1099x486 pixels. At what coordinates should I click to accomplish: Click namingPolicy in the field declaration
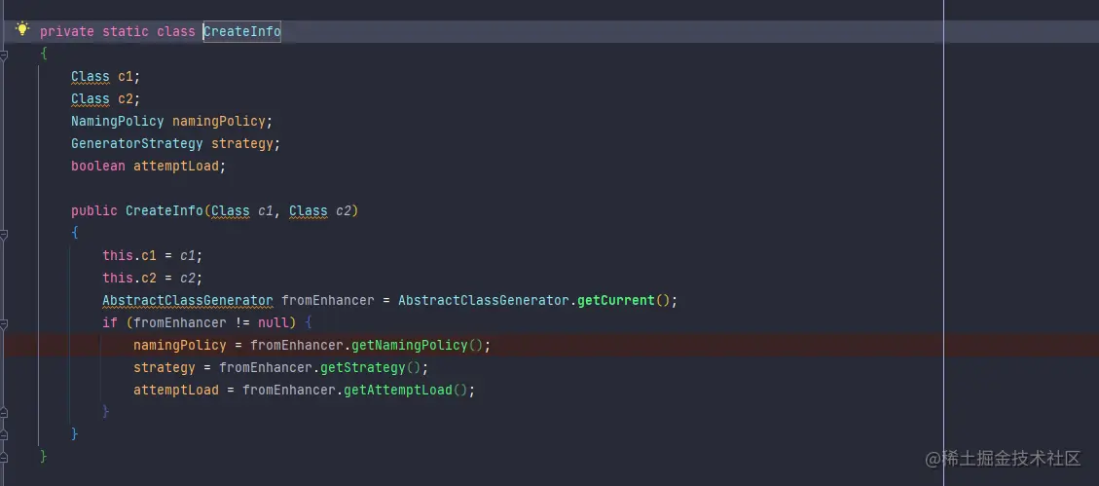[x=219, y=122]
